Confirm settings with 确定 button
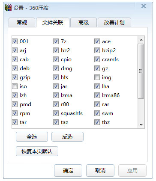Image resolution: width=156 pixels, height=181 pixels. 68,170
